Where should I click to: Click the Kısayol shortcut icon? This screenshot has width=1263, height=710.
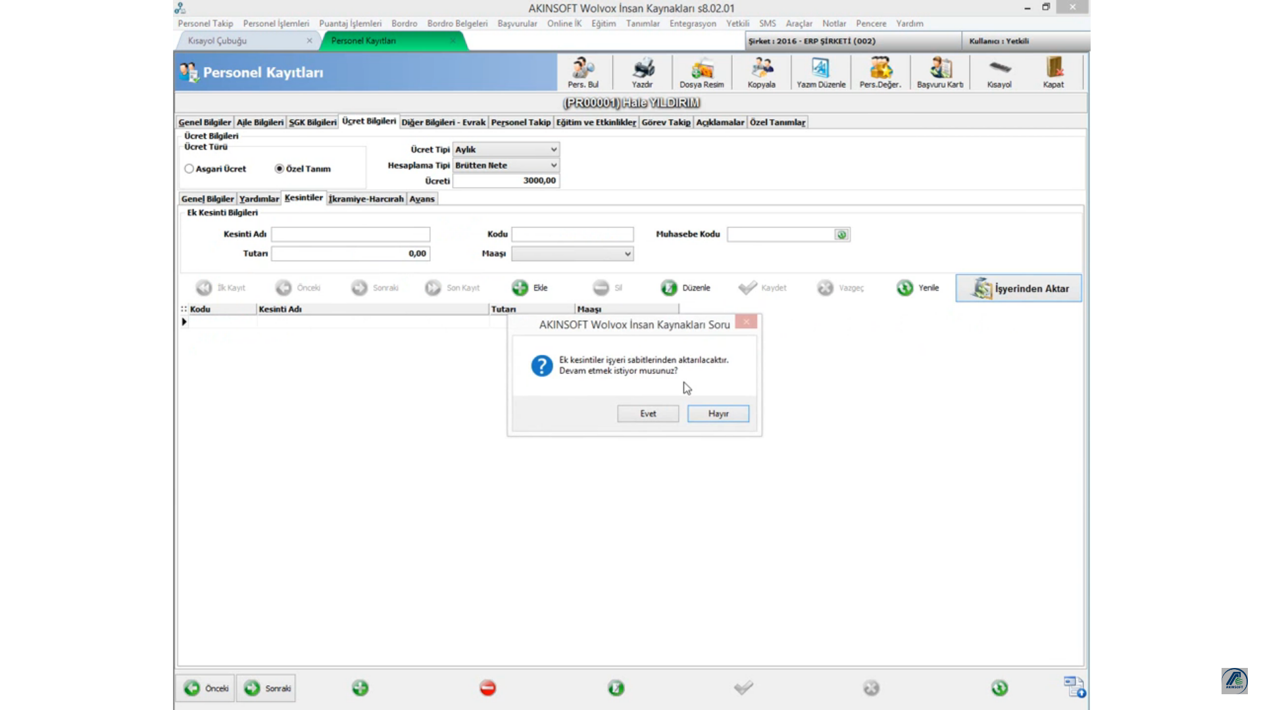click(x=999, y=72)
